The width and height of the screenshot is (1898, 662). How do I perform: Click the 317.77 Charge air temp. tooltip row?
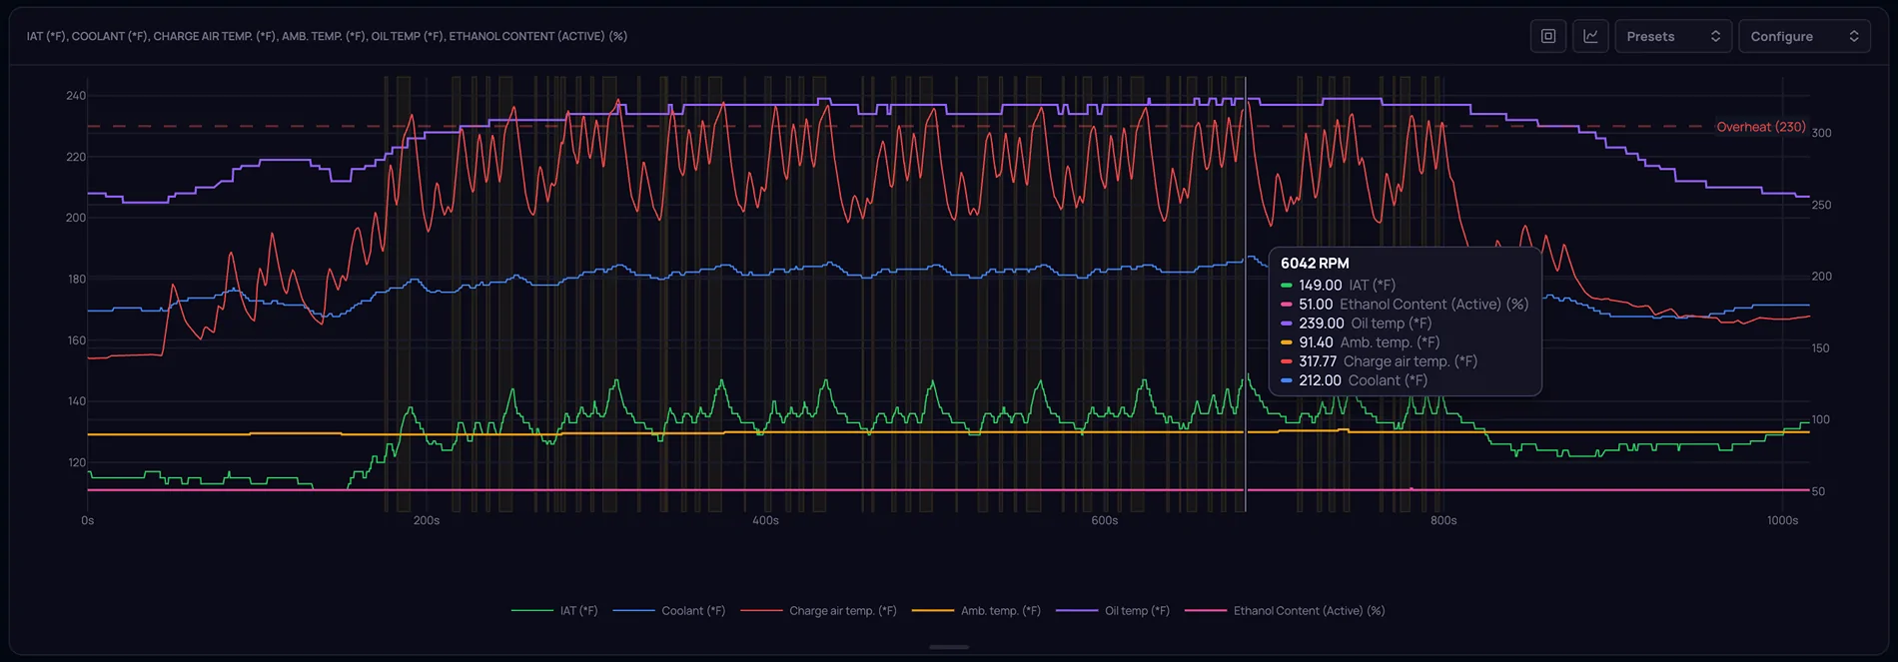[1380, 361]
